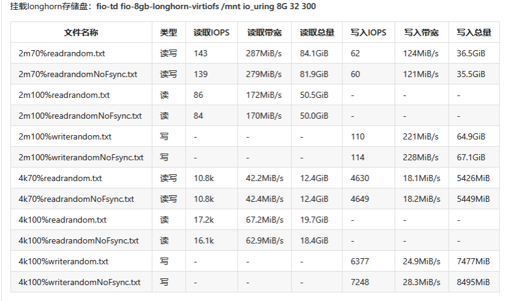This screenshot has height=301, width=509.
Task: Select the 写入总量 column header
Action: pos(474,32)
